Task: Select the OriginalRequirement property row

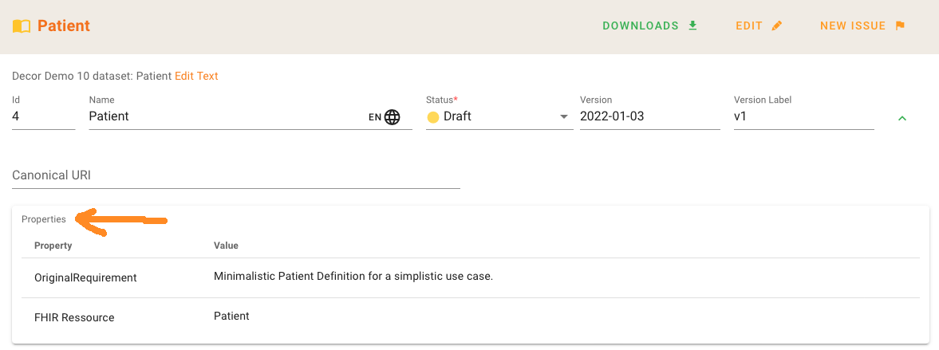Action: pyautogui.click(x=85, y=278)
